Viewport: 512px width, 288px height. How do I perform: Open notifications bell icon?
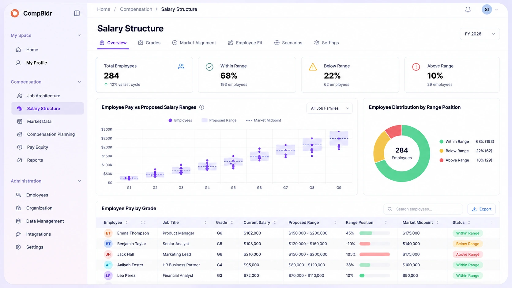pos(468,9)
